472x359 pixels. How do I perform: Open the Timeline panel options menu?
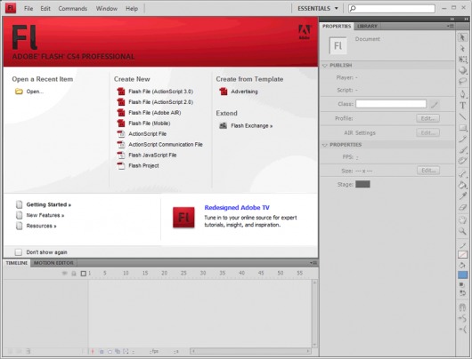click(x=313, y=263)
